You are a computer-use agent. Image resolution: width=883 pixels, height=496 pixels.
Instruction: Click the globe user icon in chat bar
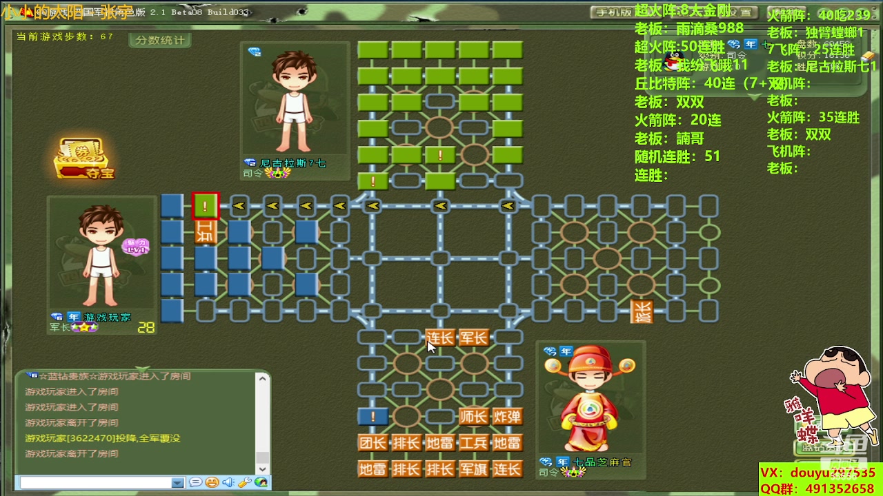[x=261, y=483]
